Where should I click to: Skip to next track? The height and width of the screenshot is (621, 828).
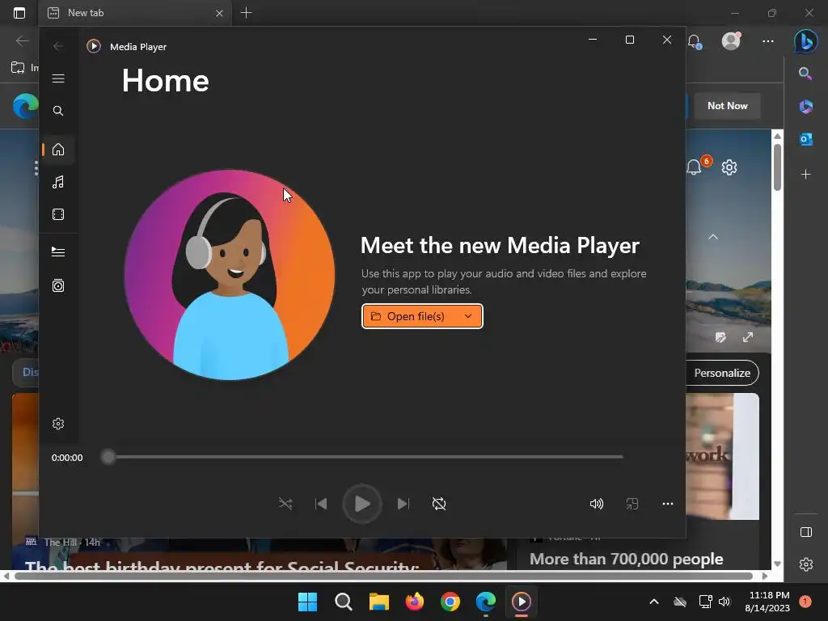403,504
